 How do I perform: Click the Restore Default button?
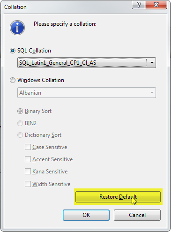tap(118, 197)
